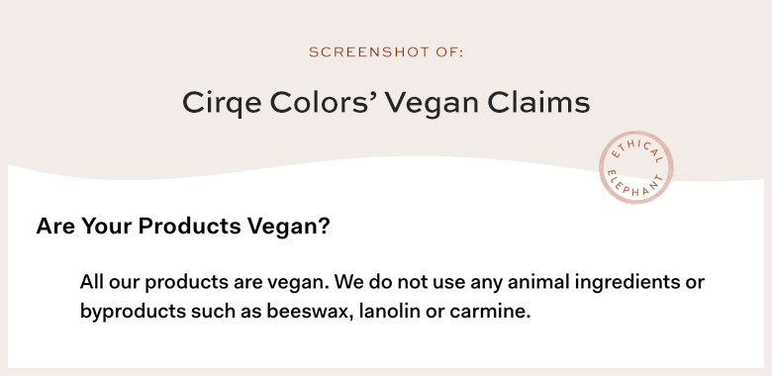
Task: Click the word 'beeswax' in the answer
Action: [x=309, y=311]
